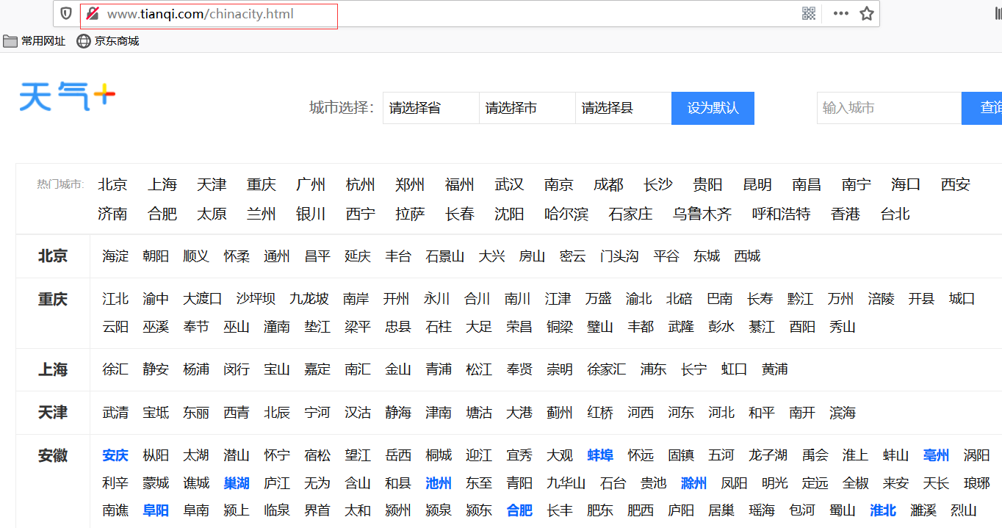Open the 常用网址 bookmarks folder
This screenshot has width=1002, height=528.
coord(34,41)
